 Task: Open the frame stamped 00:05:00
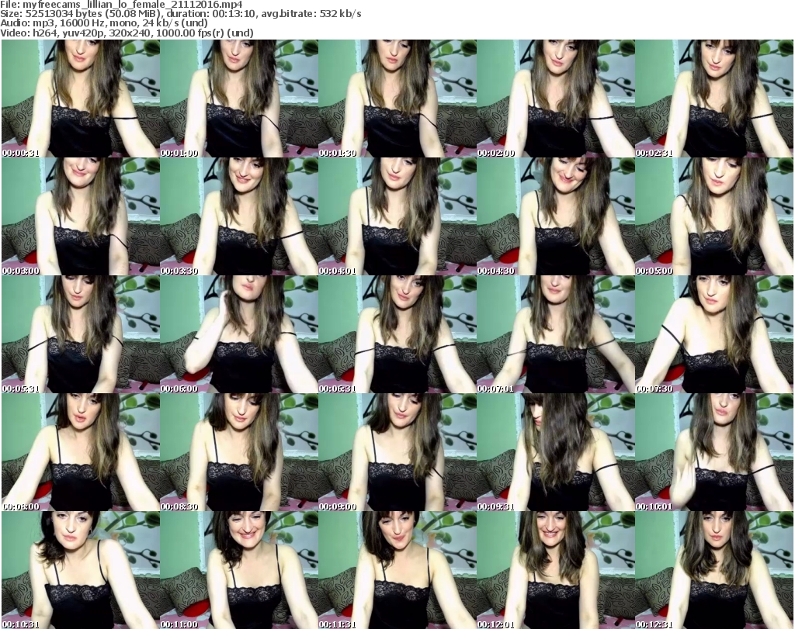pyautogui.click(x=714, y=216)
